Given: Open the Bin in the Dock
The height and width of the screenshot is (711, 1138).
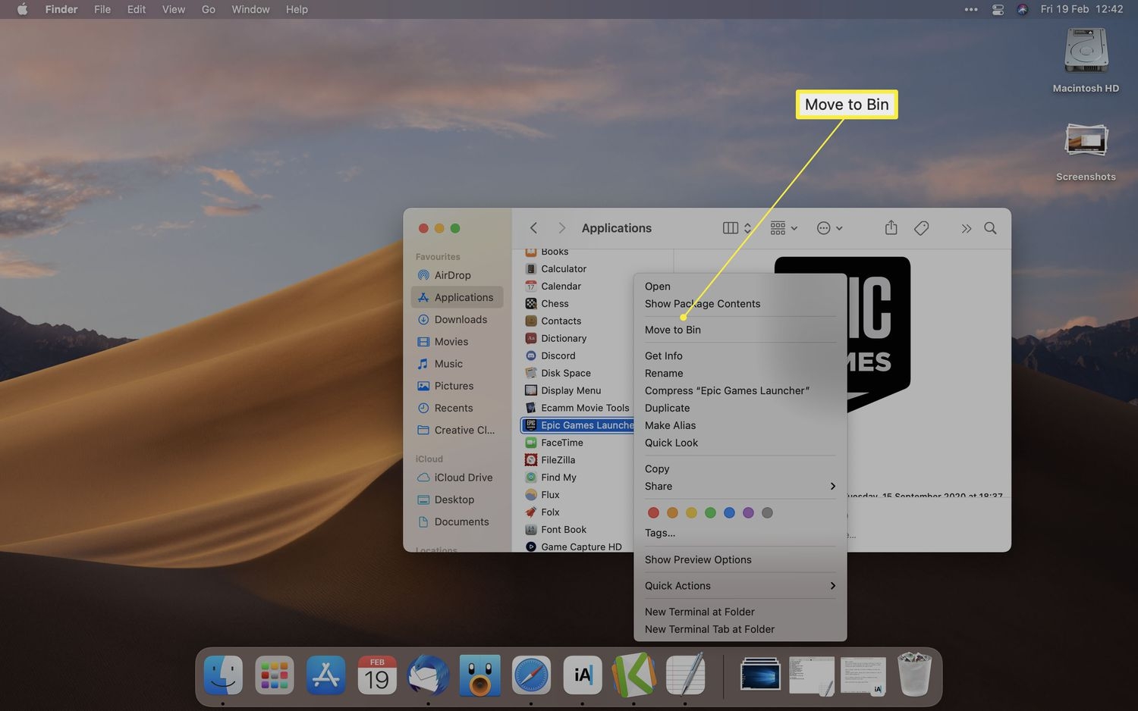Looking at the screenshot, I should coord(915,674).
